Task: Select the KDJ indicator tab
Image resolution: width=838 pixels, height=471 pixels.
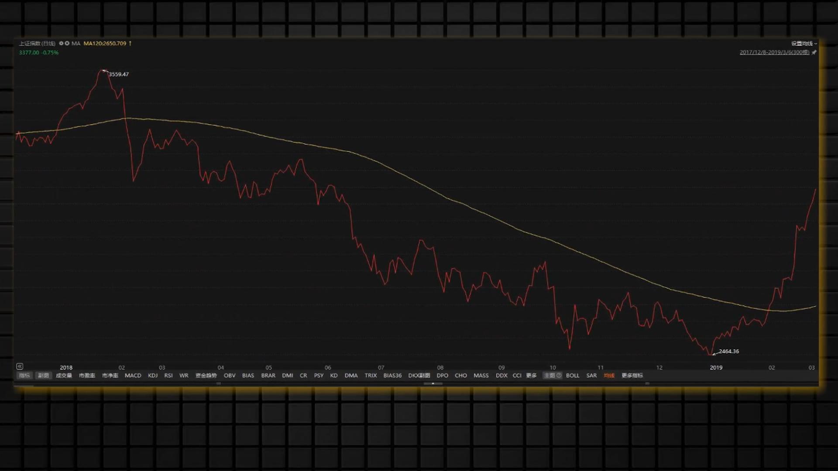Action: coord(153,375)
